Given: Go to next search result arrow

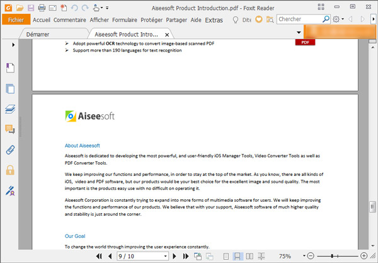Looking at the screenshot, I should 362,19.
